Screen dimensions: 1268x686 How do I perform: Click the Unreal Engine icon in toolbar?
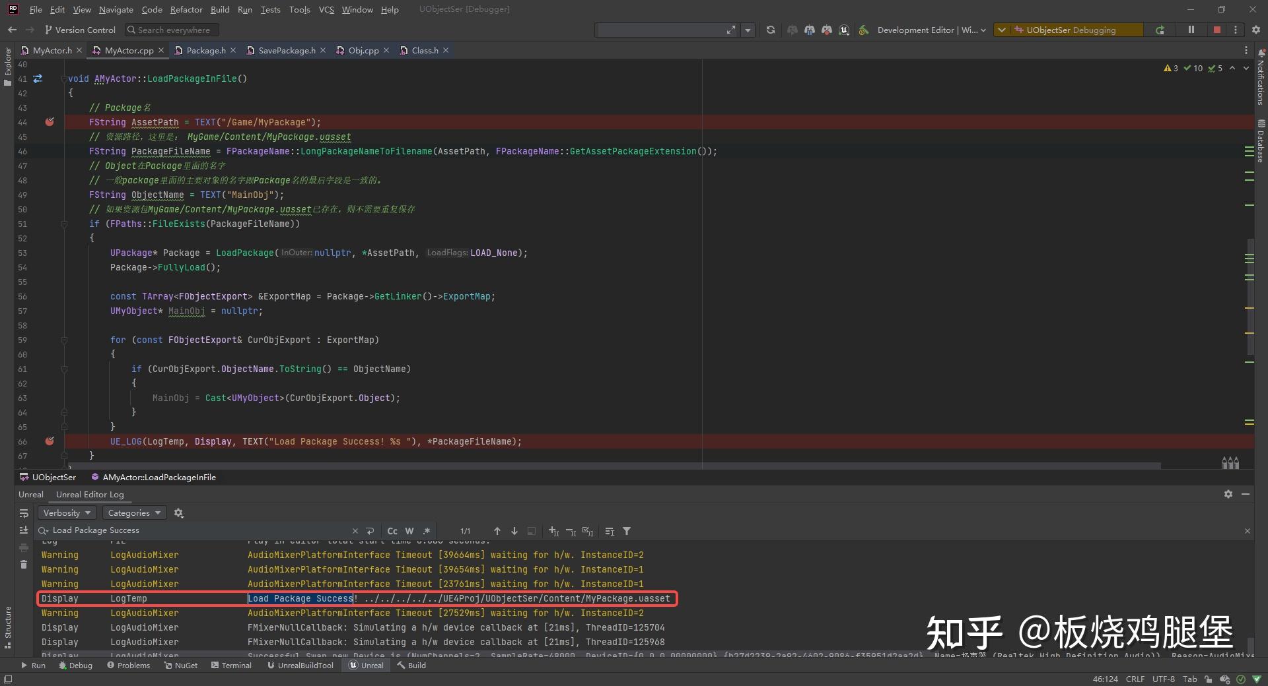(x=844, y=30)
